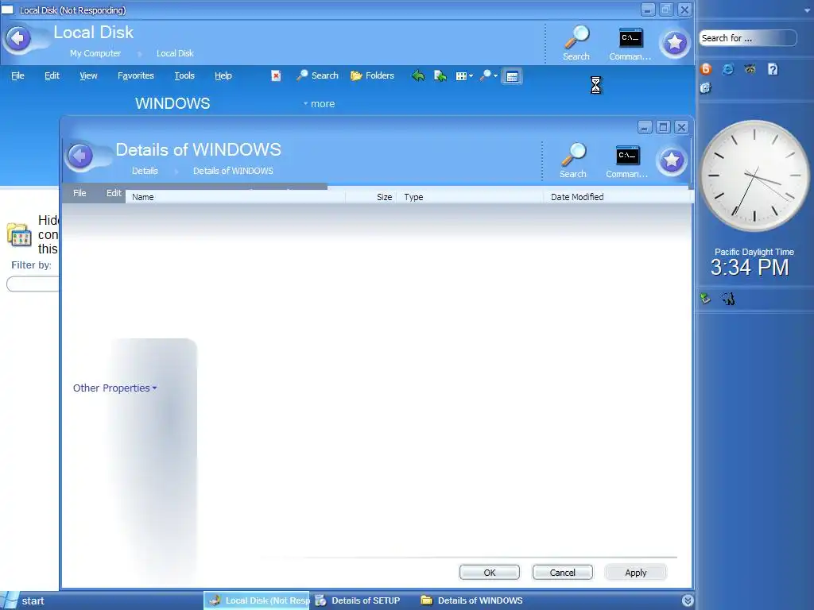Click the Cancel button

pos(563,573)
